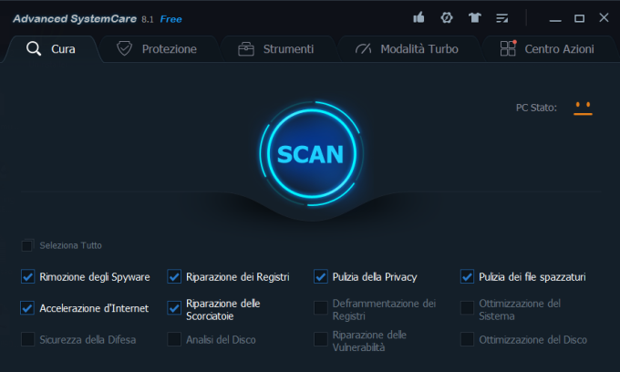The height and width of the screenshot is (372, 620).
Task: Check the Seleziona Tutto checkbox
Action: [x=27, y=245]
